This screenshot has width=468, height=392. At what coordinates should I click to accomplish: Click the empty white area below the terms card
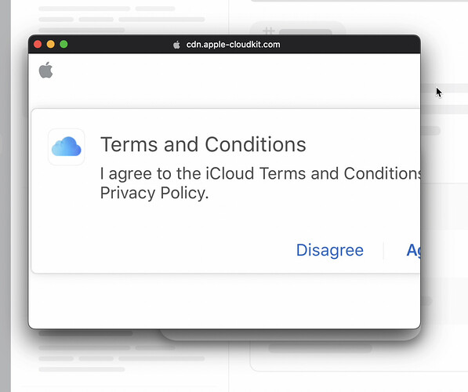coord(224,300)
